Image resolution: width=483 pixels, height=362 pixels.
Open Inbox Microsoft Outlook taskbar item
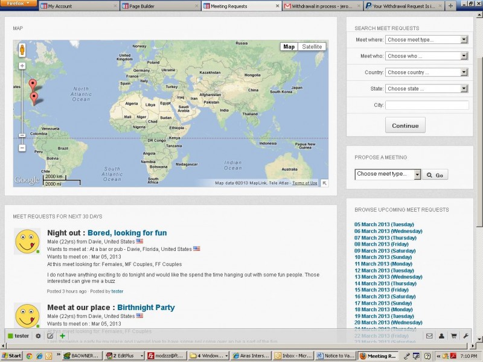293,356
